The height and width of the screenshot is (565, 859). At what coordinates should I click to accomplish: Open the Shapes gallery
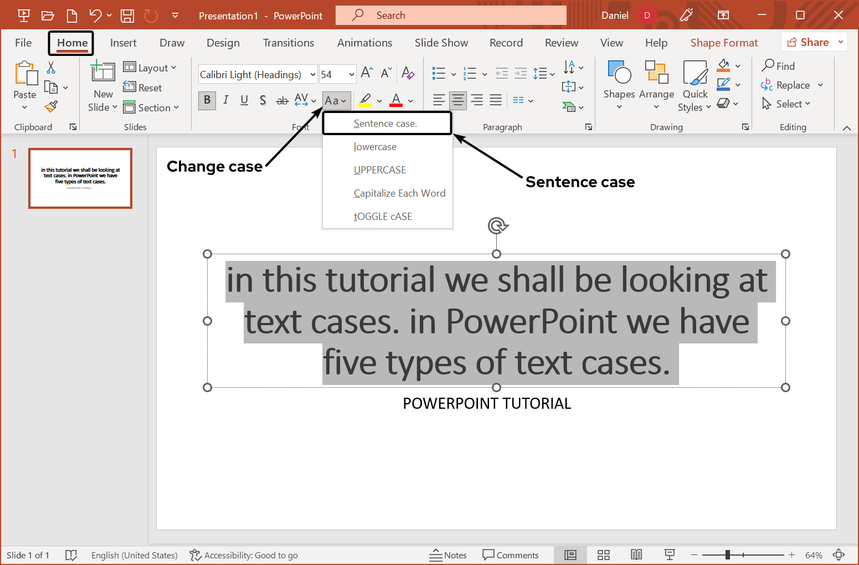click(619, 83)
